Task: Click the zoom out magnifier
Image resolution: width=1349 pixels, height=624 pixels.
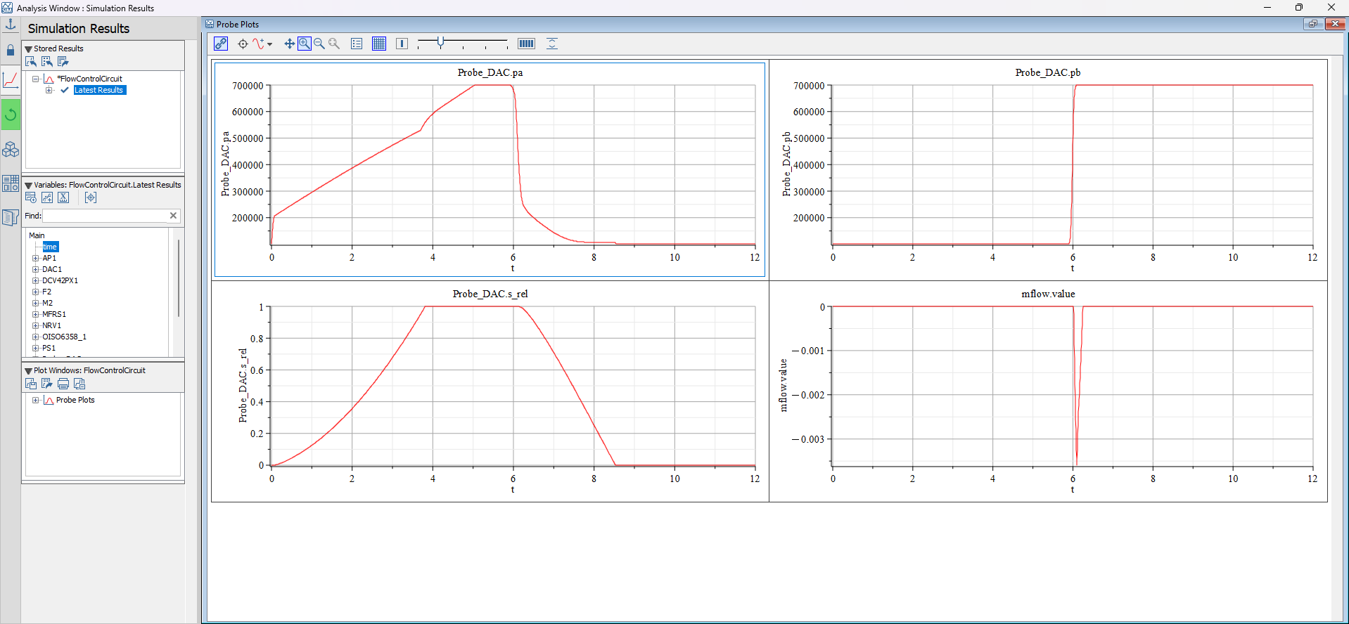Action: coord(319,44)
